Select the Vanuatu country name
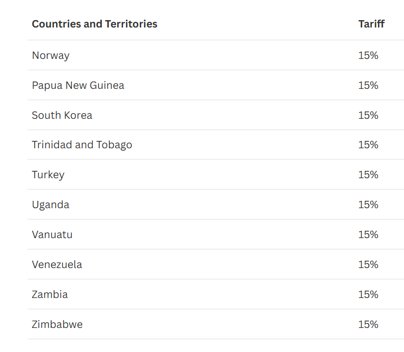 click(52, 235)
